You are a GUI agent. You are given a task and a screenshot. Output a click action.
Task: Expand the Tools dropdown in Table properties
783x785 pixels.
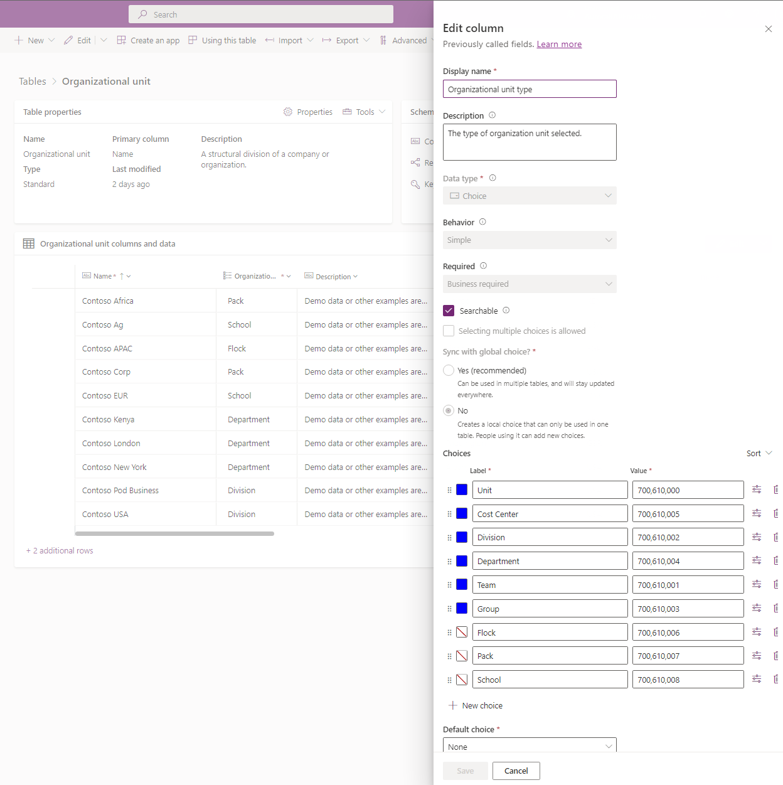(x=364, y=112)
